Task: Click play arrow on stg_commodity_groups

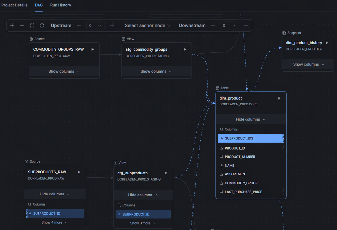Action: (x=185, y=49)
